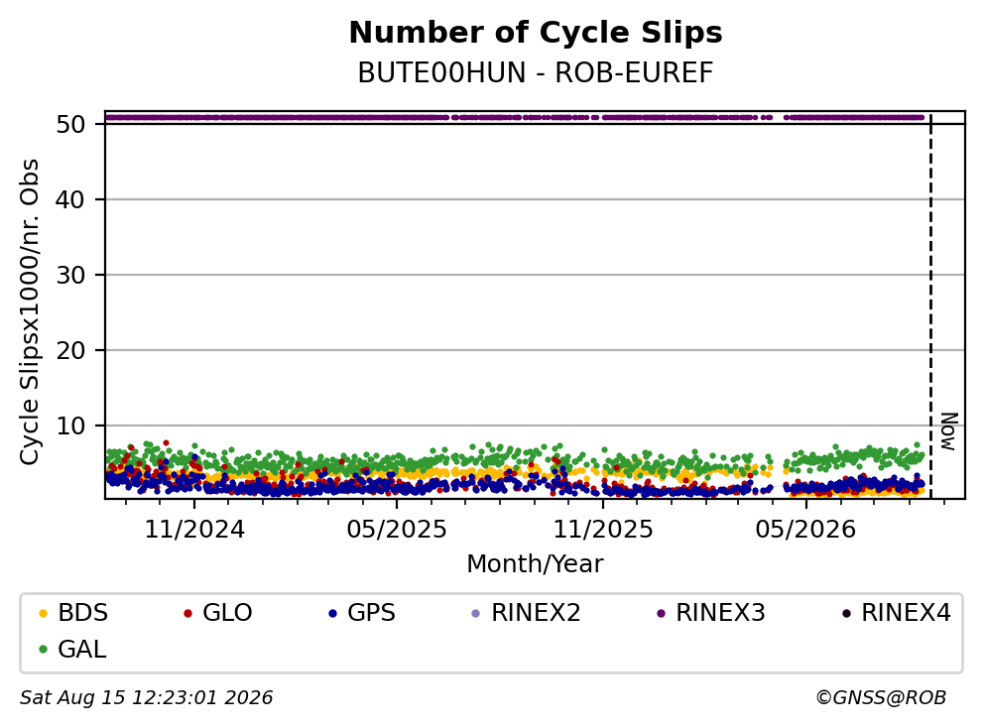The image size is (984, 728).
Task: Click the dashed 'Now' marker label
Action: point(948,431)
